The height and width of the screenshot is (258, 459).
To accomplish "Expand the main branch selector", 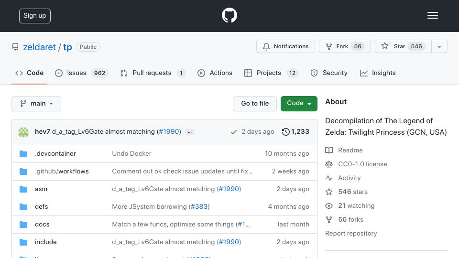I will [36, 104].
